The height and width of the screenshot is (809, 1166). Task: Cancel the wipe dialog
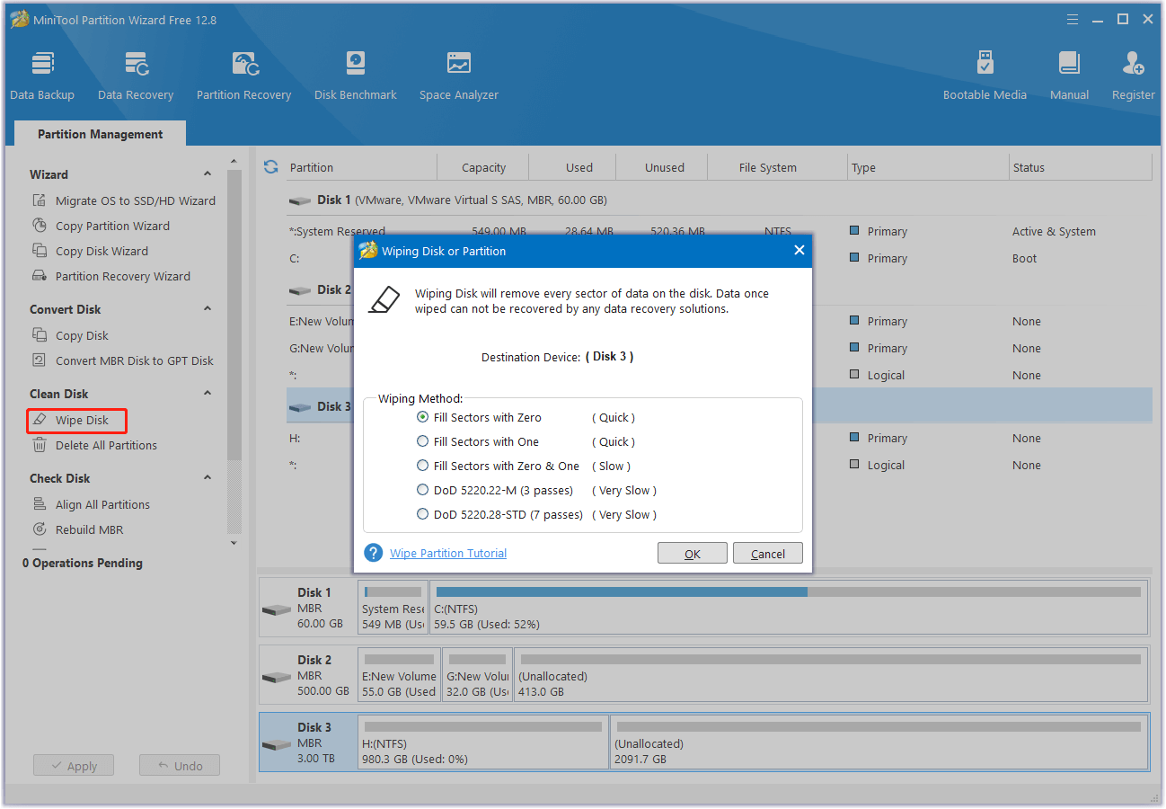point(767,554)
